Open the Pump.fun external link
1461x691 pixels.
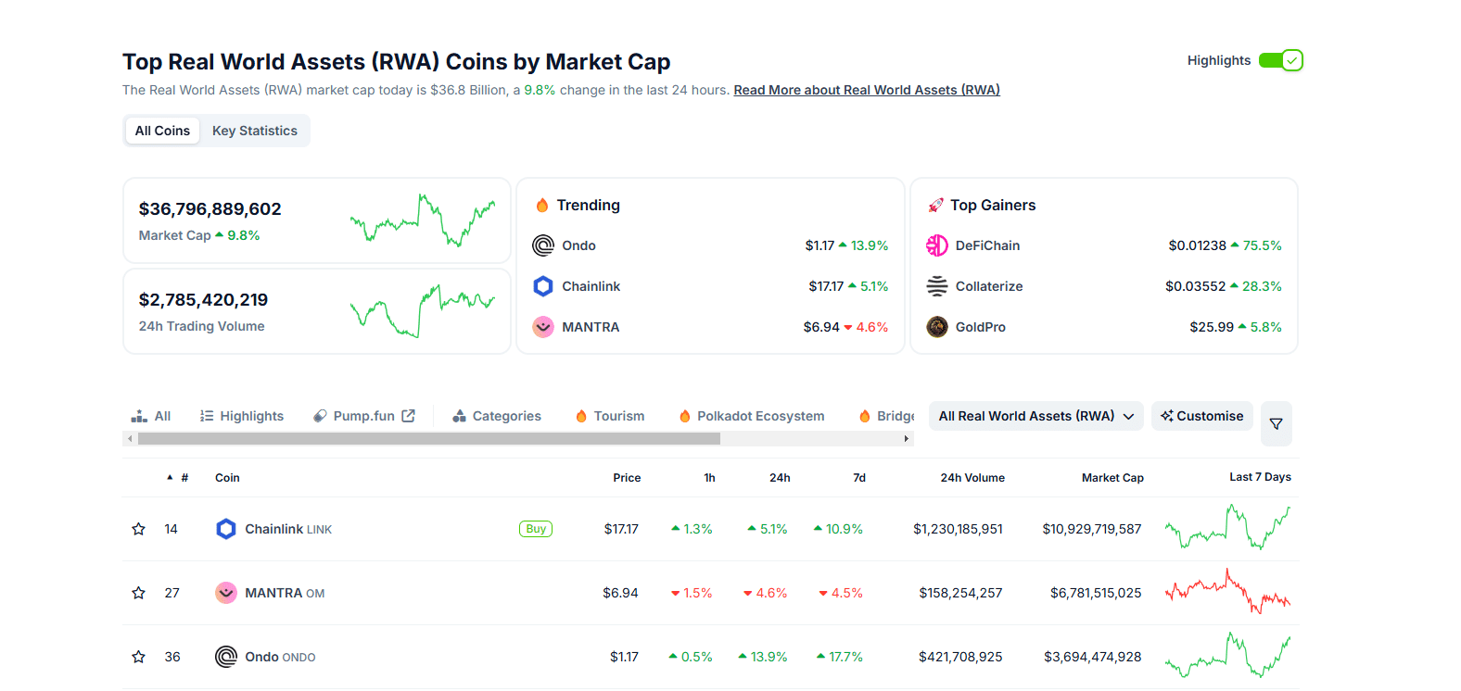[x=364, y=416]
